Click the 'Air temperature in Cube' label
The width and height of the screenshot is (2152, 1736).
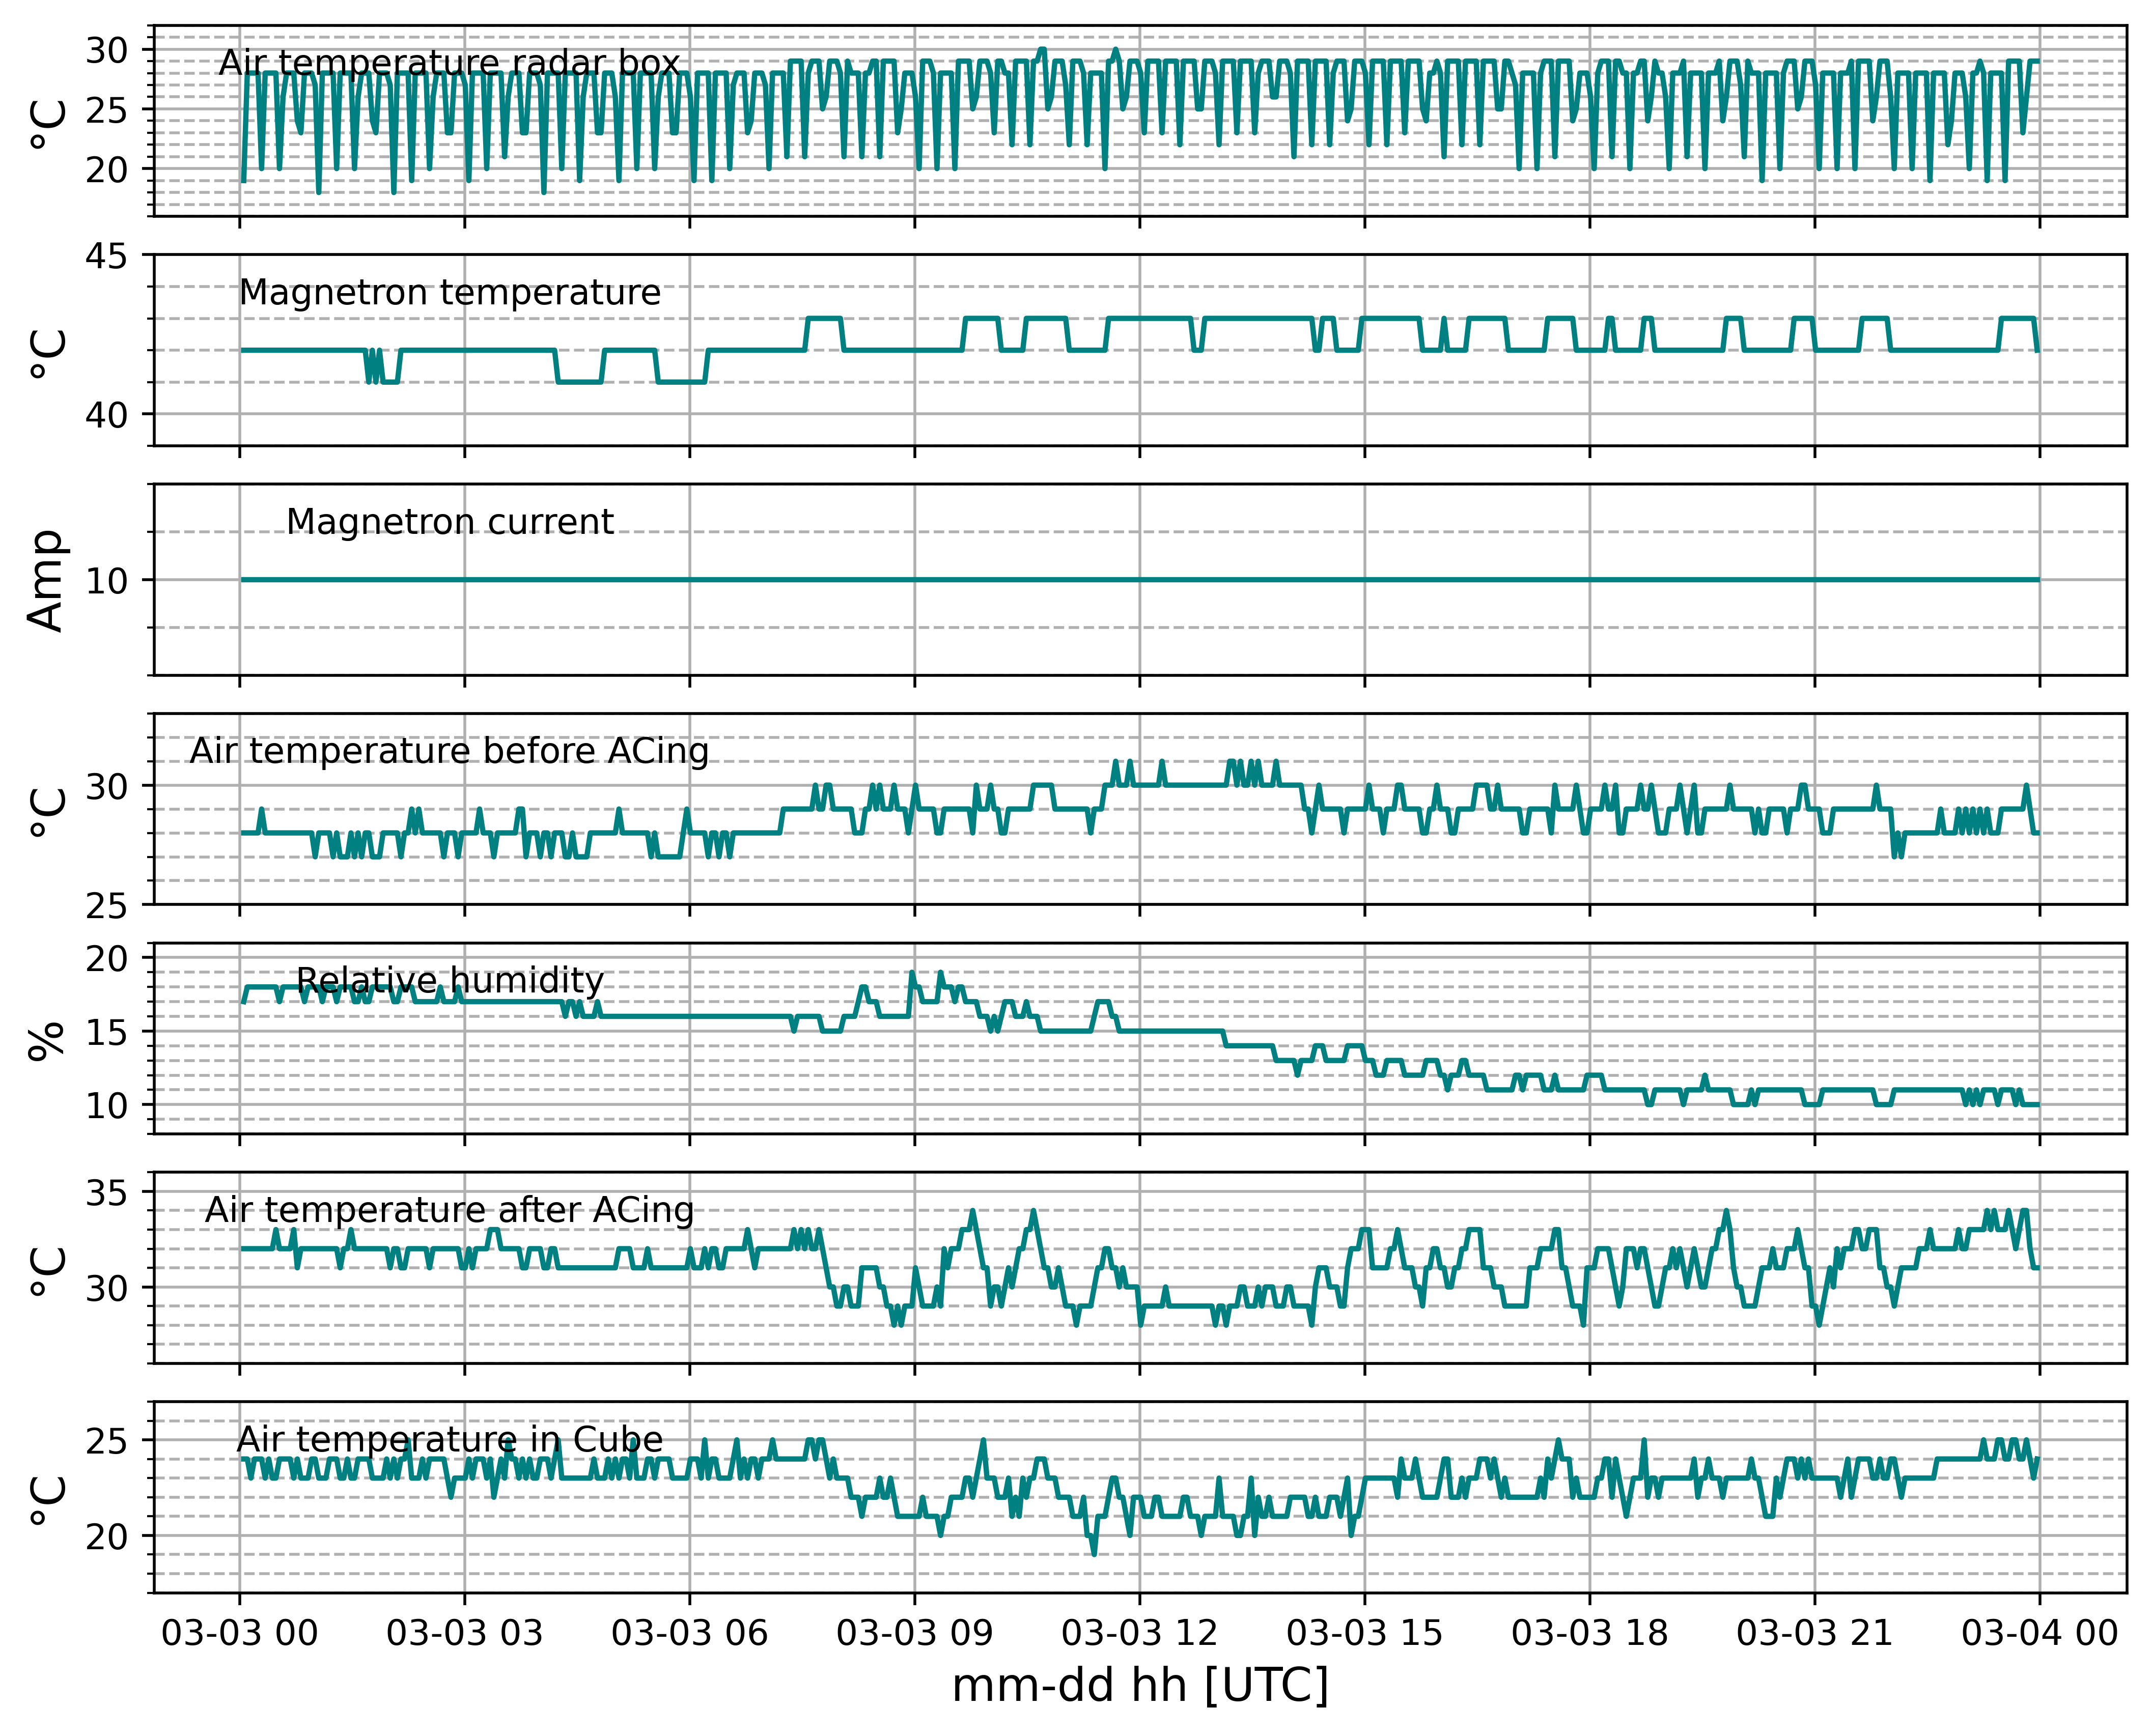pos(449,1440)
